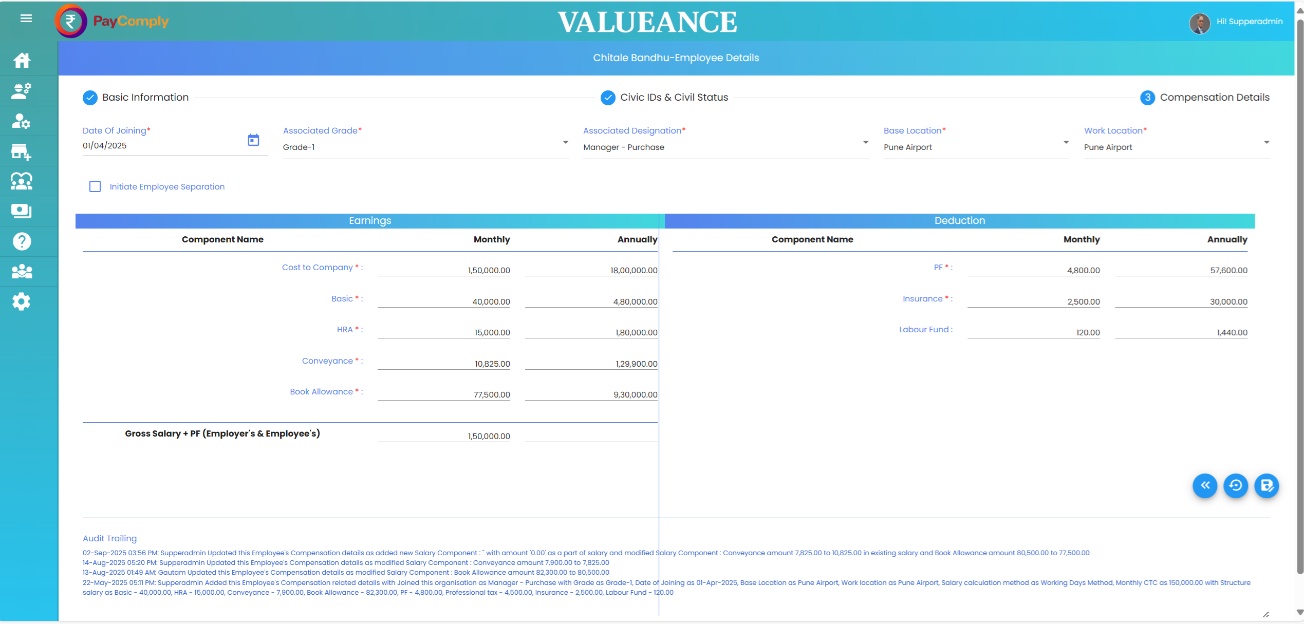Click the Insurance monthly deduction field
Viewport: 1304px width, 624px height.
[x=1034, y=301]
